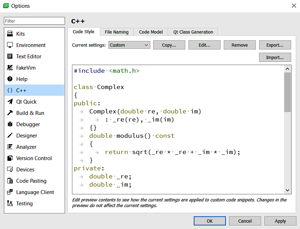Viewport: 300px width, 229px height.
Task: Switch to the File Naming tab
Action: (116, 32)
